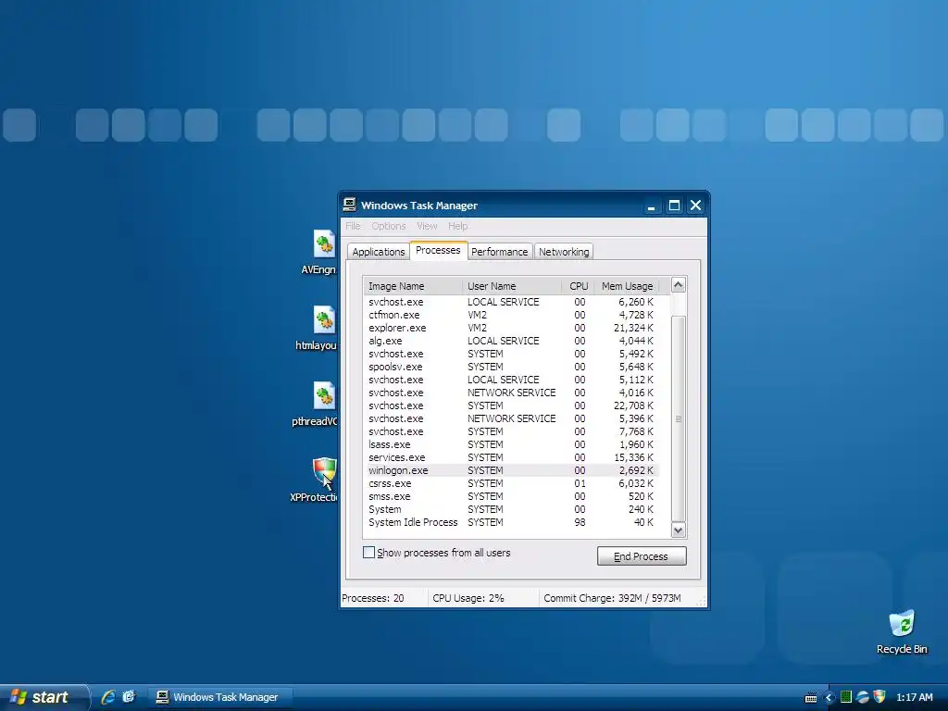Viewport: 948px width, 711px height.
Task: Click CPU Usage: 2% status entry
Action: [x=468, y=599]
